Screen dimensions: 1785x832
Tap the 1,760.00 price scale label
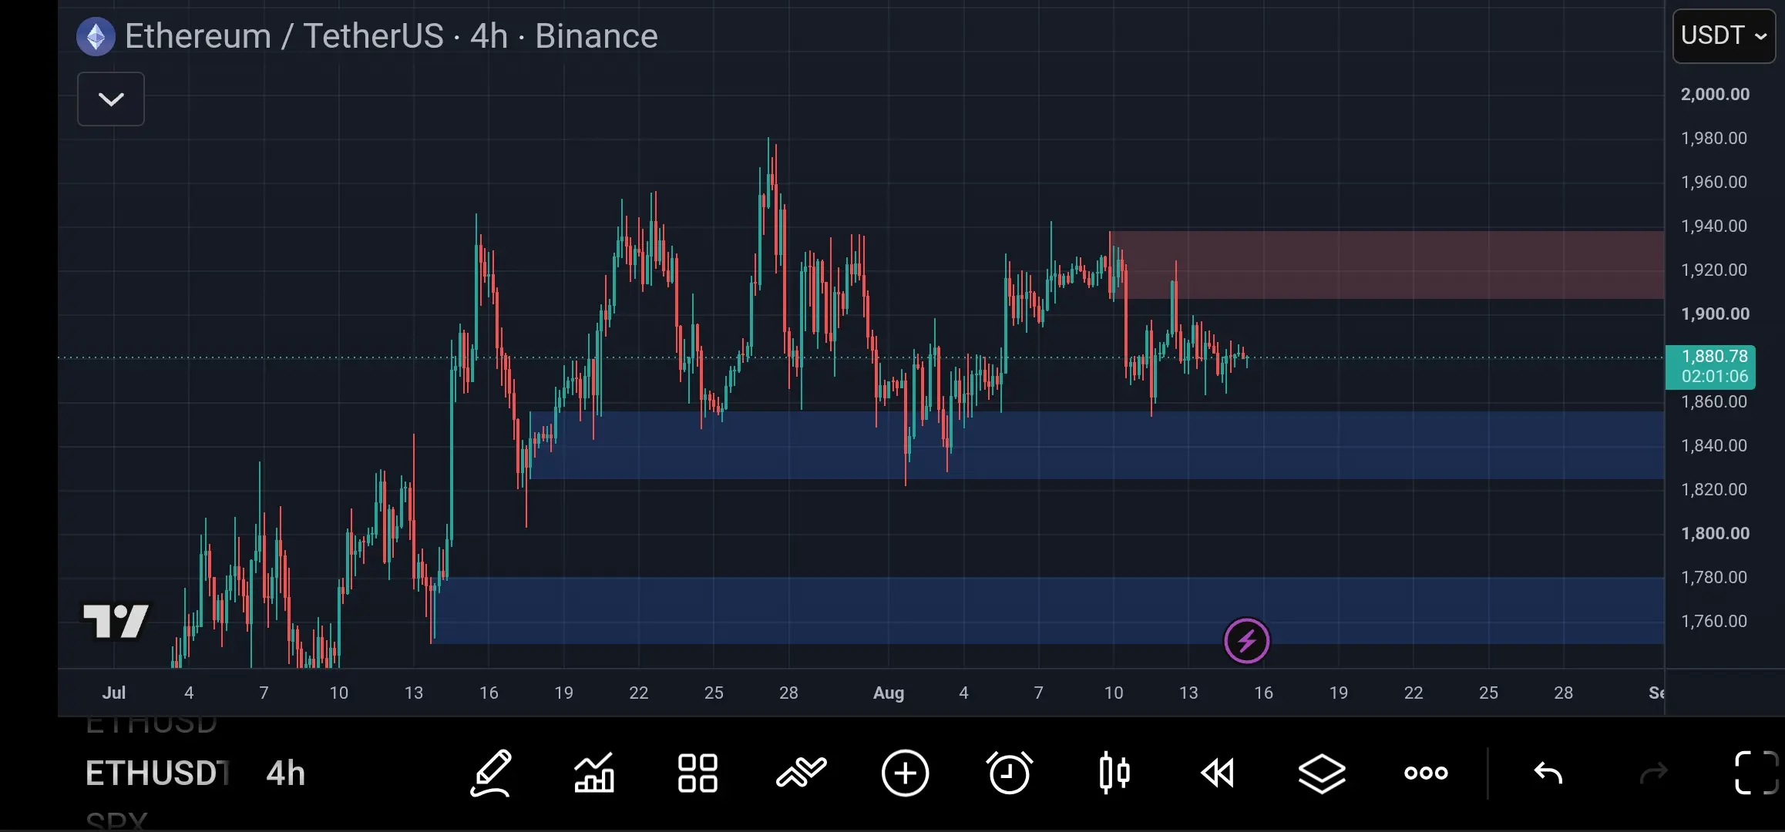1714,621
